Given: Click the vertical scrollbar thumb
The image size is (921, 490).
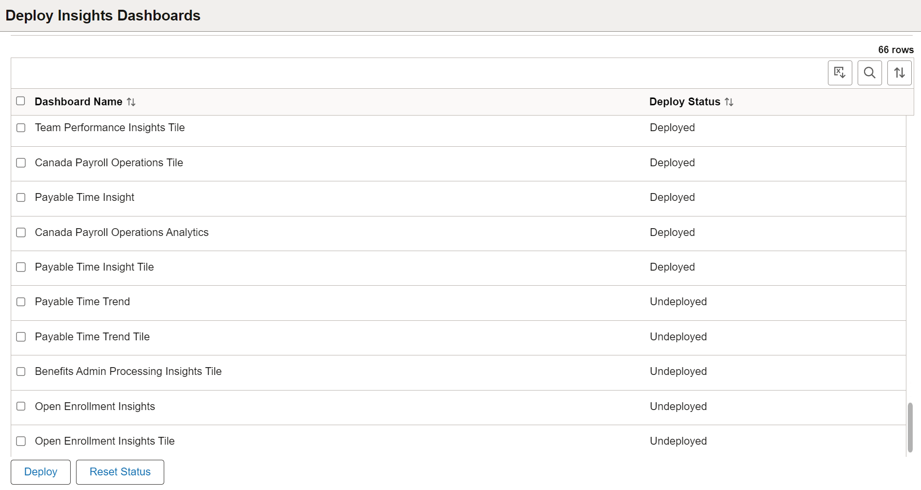Looking at the screenshot, I should click(x=910, y=428).
